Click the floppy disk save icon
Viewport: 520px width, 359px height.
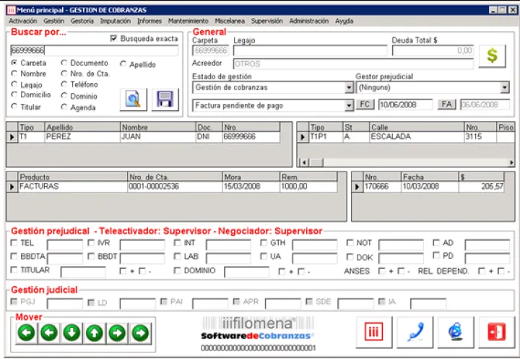pyautogui.click(x=165, y=99)
